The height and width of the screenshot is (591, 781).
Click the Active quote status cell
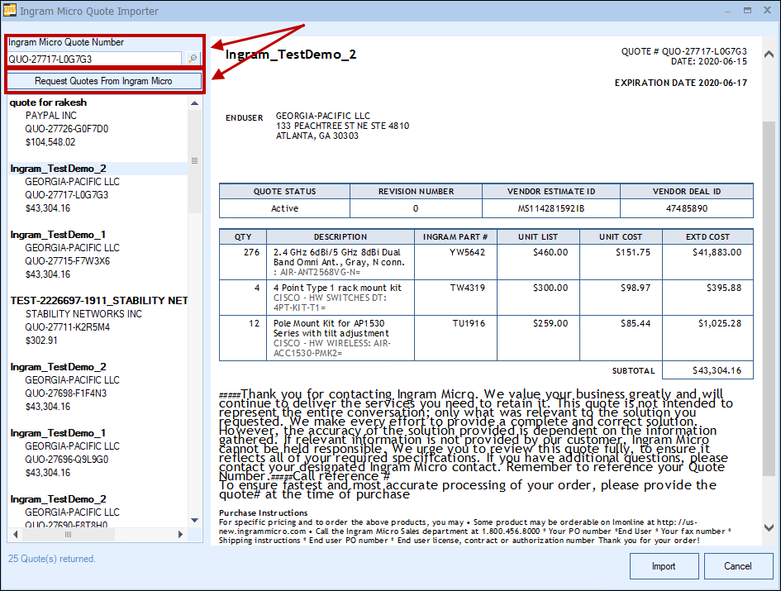[x=285, y=208]
